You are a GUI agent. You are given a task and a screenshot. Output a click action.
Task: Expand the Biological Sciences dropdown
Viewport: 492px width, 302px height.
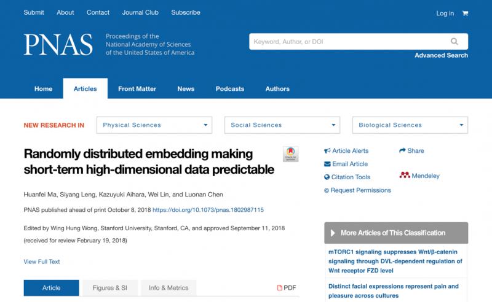click(x=410, y=125)
